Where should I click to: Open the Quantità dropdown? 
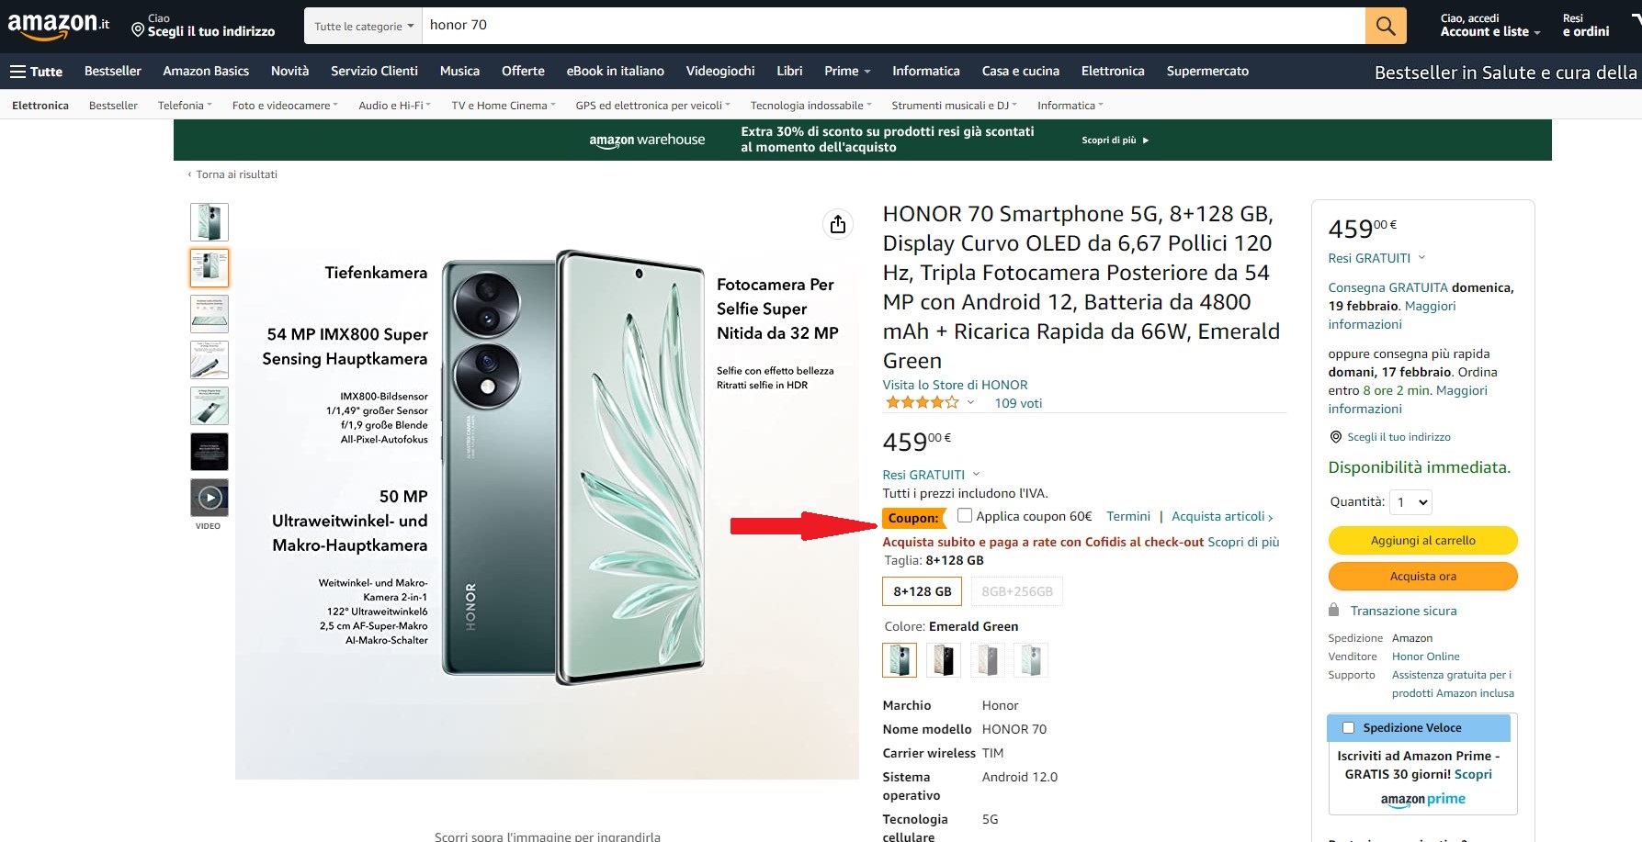click(1412, 502)
